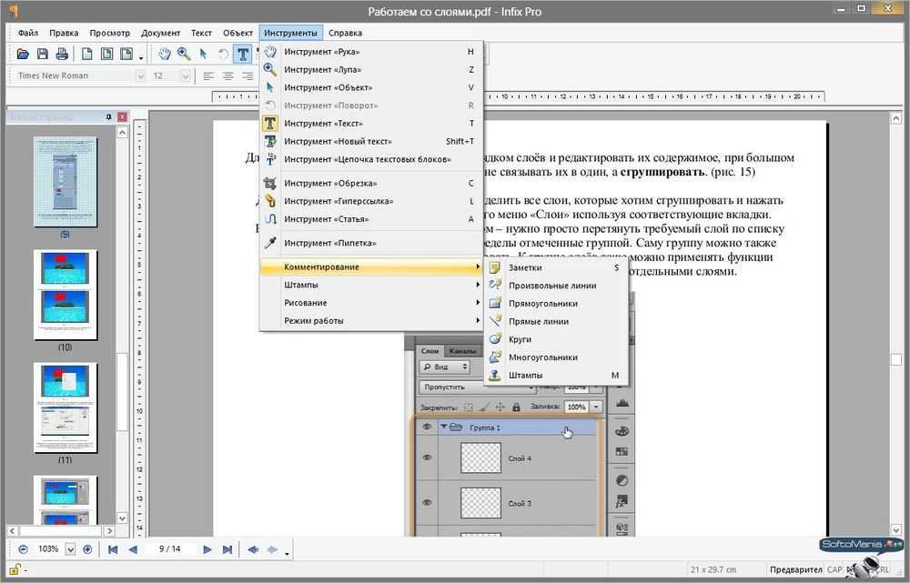Screen dimensions: 910x583
Task: Open the zoom percentage dropdown
Action: [x=72, y=549]
